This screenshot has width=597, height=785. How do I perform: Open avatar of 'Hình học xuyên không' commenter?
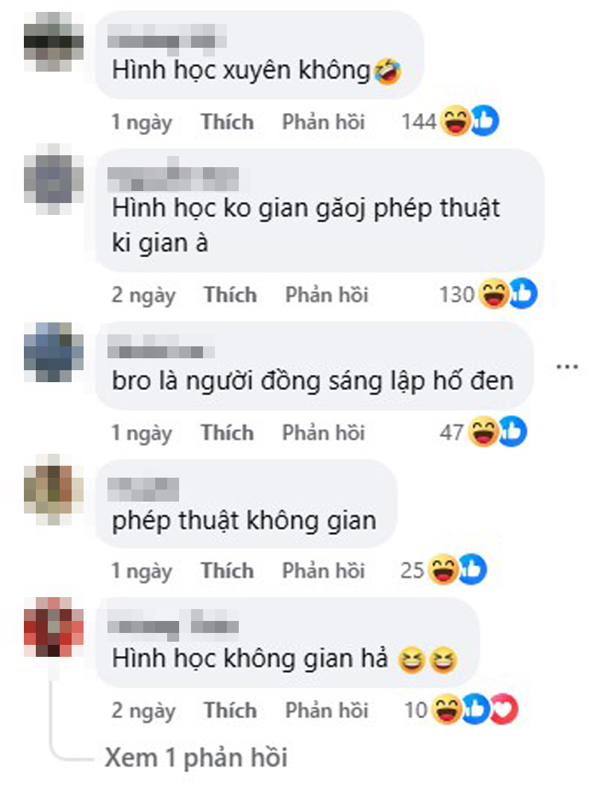53,41
